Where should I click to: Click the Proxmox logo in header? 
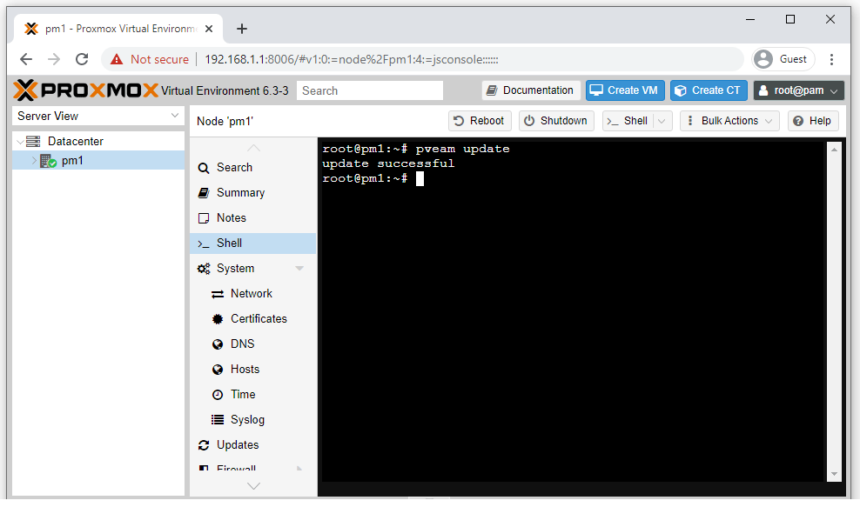coord(85,90)
